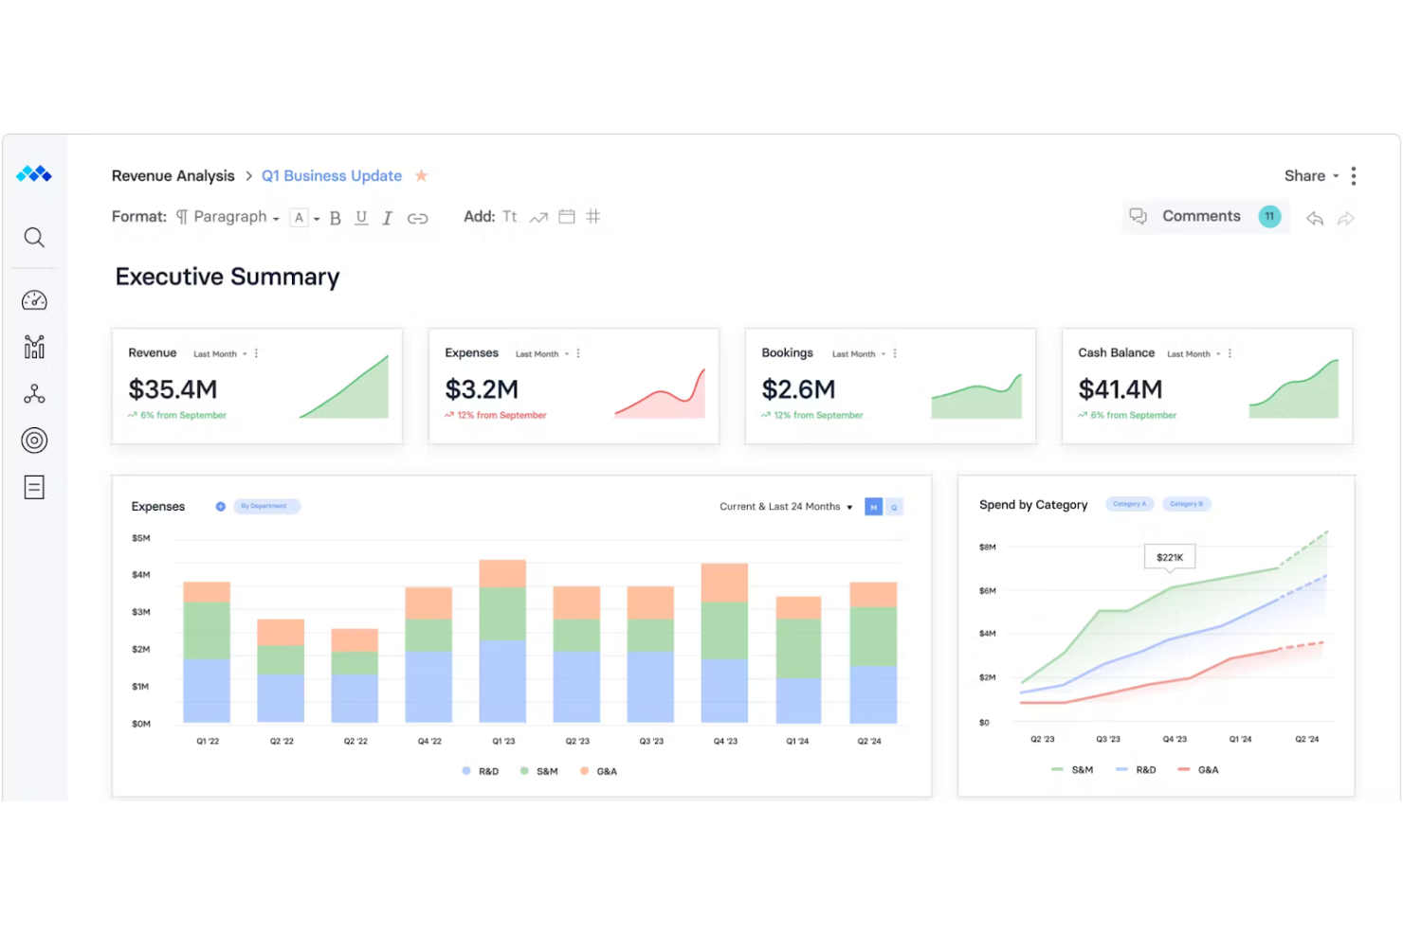Toggle R&D series in Expenses legend
1403x935 pixels.
click(481, 771)
